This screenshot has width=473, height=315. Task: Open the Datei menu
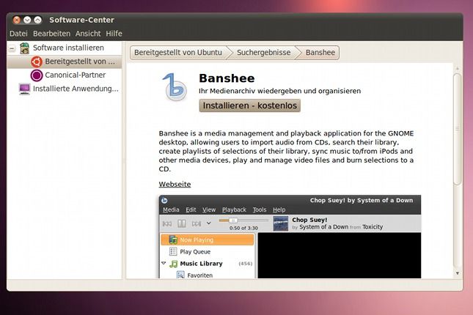[18, 34]
